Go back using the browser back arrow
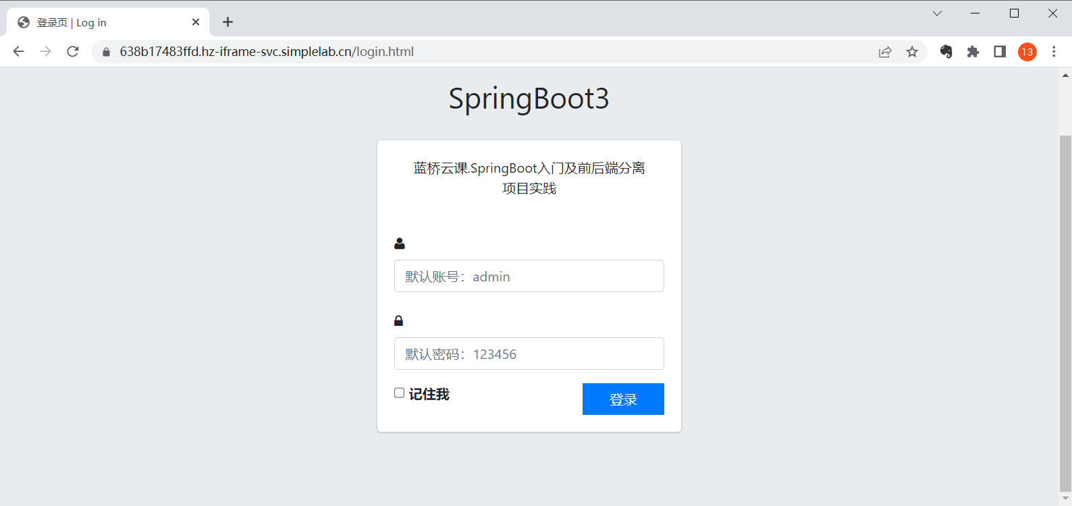This screenshot has height=506, width=1072. 18,51
